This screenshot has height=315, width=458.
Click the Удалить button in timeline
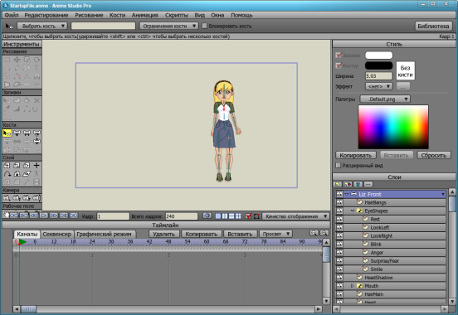[163, 234]
